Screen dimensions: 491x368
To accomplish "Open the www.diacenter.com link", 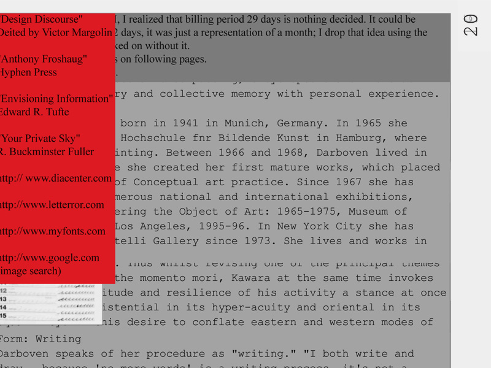I will tap(56, 178).
